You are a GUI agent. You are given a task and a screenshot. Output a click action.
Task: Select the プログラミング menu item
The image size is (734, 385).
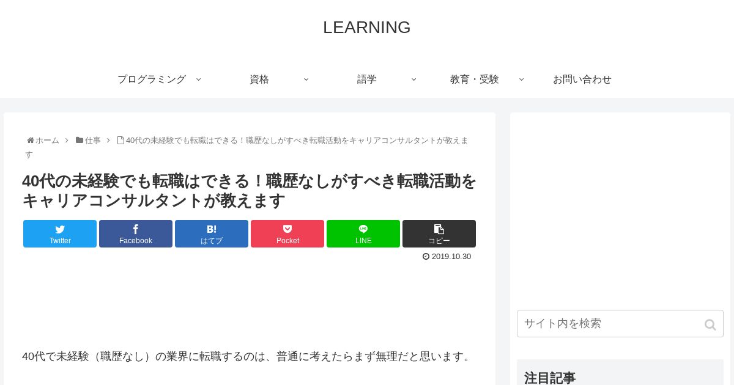[152, 79]
